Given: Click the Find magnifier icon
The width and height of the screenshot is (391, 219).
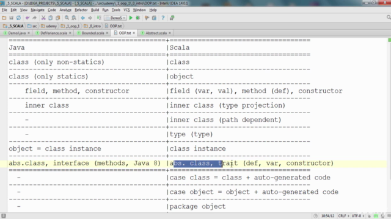Looking at the screenshot, I should [x=67, y=18].
